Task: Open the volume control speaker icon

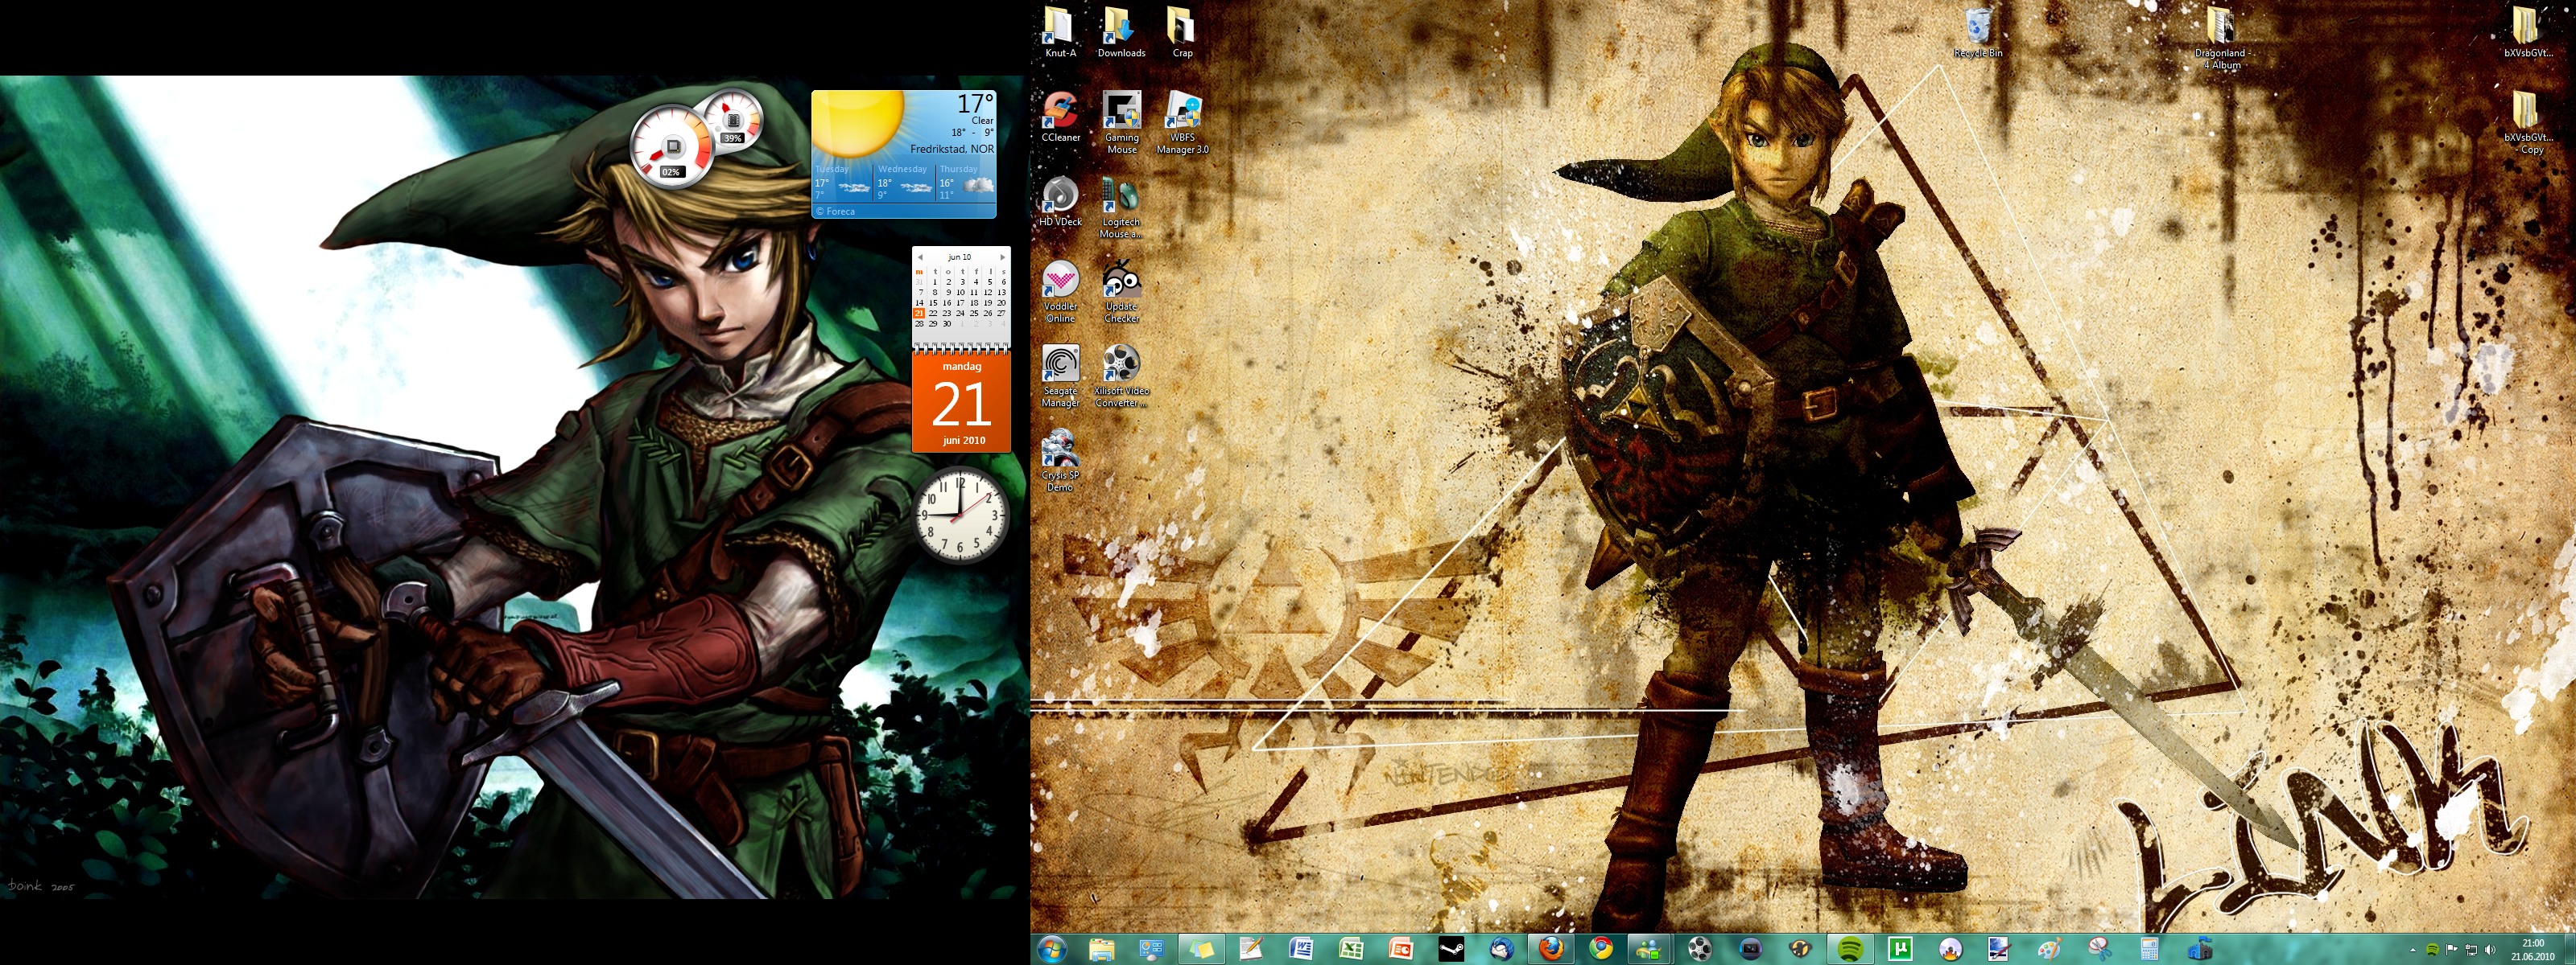Action: (2489, 949)
